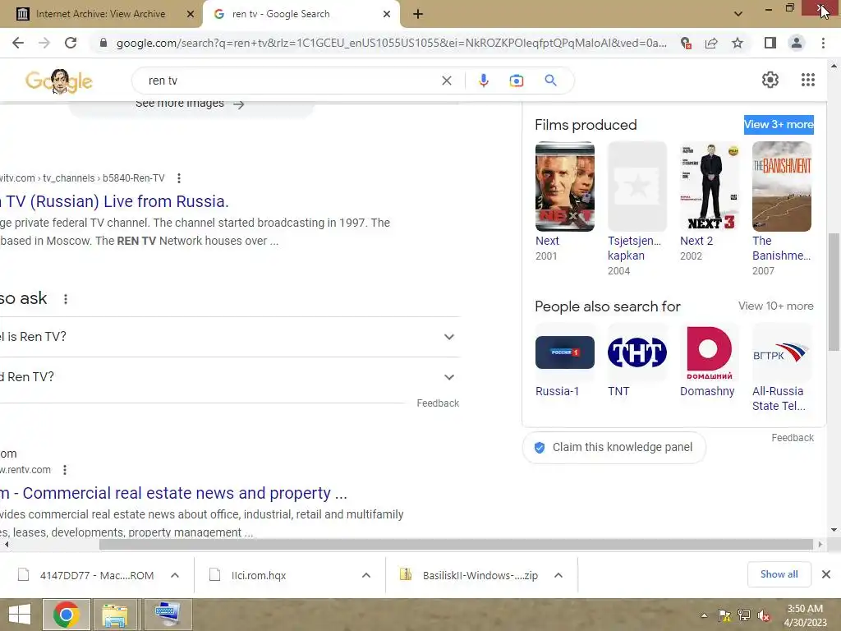The width and height of the screenshot is (841, 631).
Task: Reload the current page
Action: pos(71,43)
